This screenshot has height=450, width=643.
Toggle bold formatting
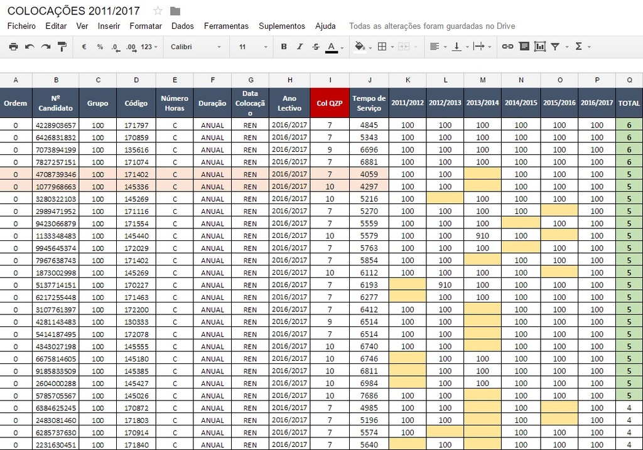pyautogui.click(x=284, y=46)
